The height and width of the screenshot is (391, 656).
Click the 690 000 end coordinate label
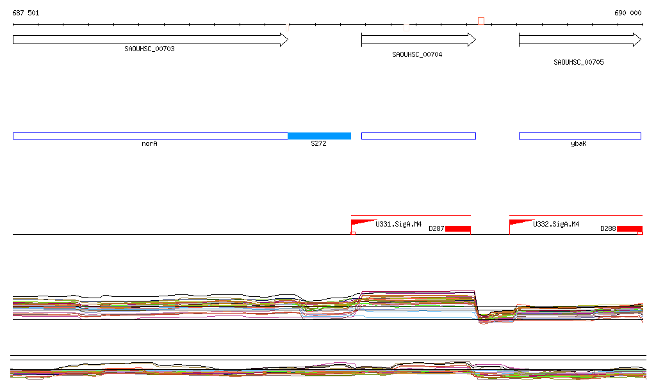click(x=628, y=13)
